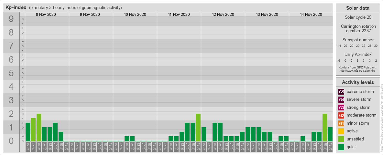Screen dimensions: 383x155
Task: Select the 14 Nov 2020 date header
Action: [311, 15]
